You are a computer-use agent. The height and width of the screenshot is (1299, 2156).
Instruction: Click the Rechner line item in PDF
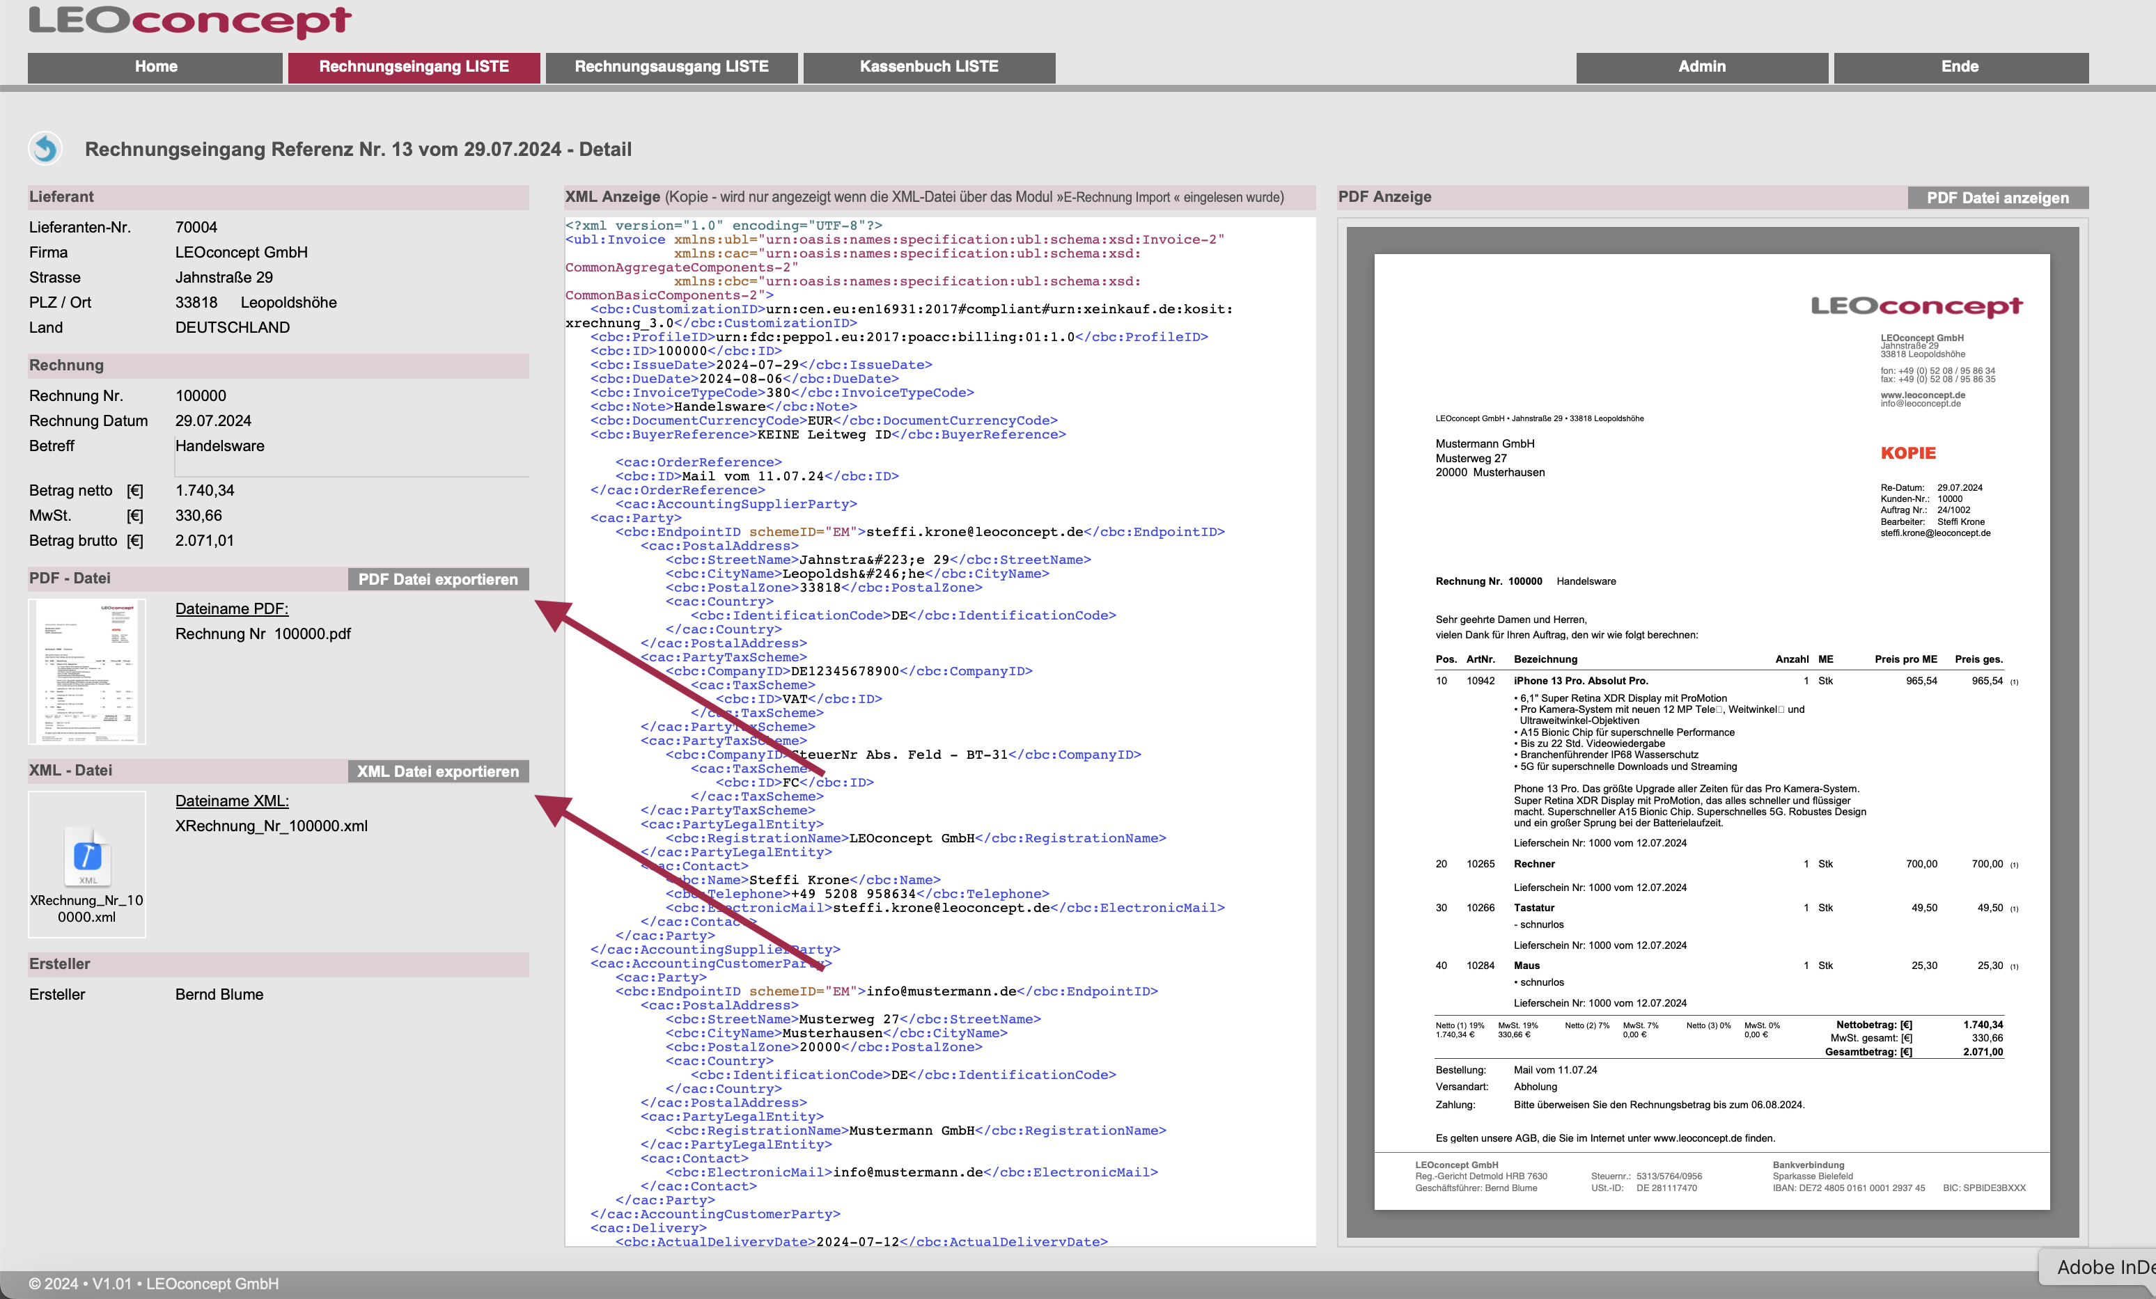pyautogui.click(x=1534, y=864)
